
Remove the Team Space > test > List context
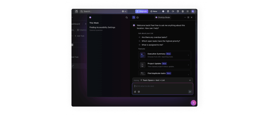click(190, 80)
